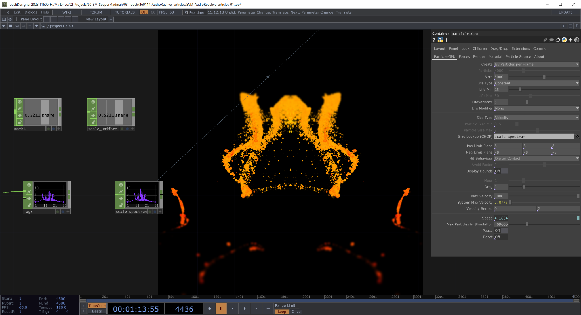Image resolution: width=581 pixels, height=315 pixels.
Task: Adjust the Birth parameter slider
Action: [x=544, y=77]
